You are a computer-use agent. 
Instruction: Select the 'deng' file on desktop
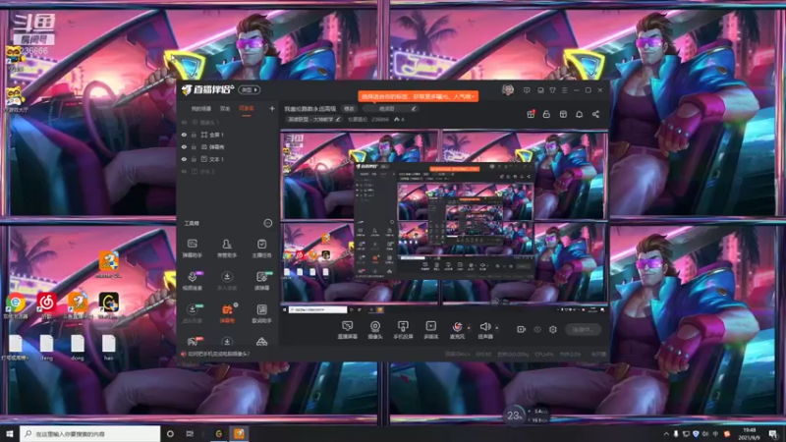tap(46, 348)
